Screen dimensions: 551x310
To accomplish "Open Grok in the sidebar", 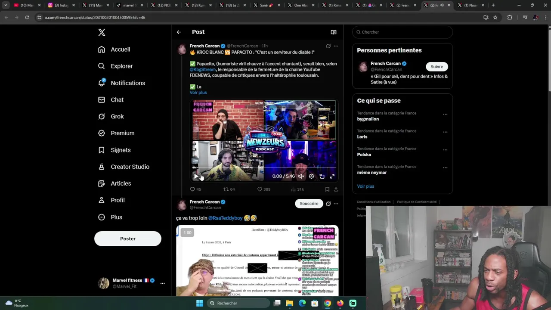I will (x=111, y=117).
